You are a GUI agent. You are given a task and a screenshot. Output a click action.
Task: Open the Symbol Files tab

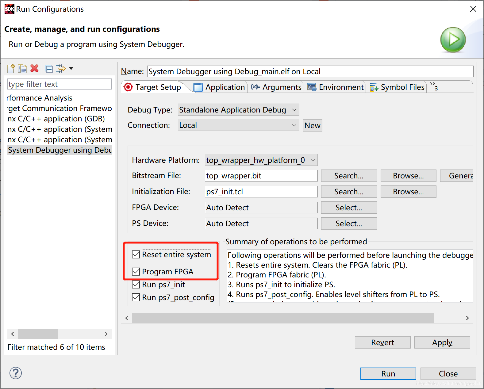[x=397, y=87]
